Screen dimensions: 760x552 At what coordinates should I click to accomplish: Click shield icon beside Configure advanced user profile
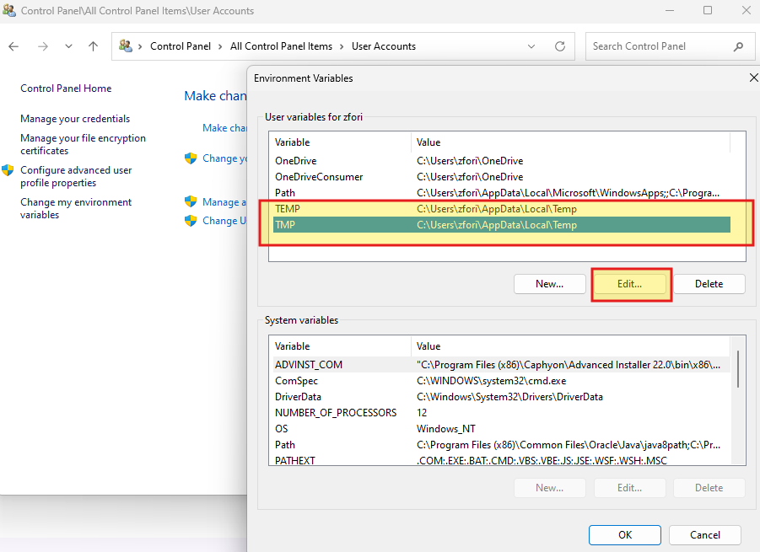click(8, 170)
